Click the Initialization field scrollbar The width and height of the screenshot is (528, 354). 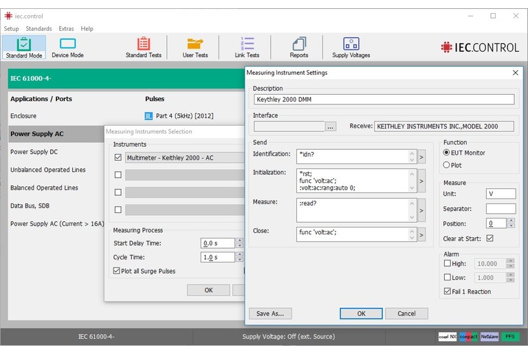point(412,181)
